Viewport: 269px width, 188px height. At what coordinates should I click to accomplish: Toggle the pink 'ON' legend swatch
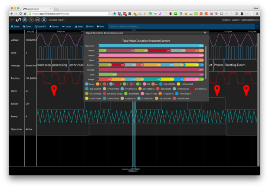tap(144, 84)
